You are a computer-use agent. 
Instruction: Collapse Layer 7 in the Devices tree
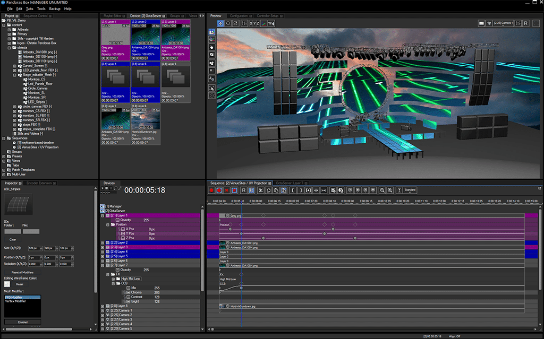tap(103, 265)
